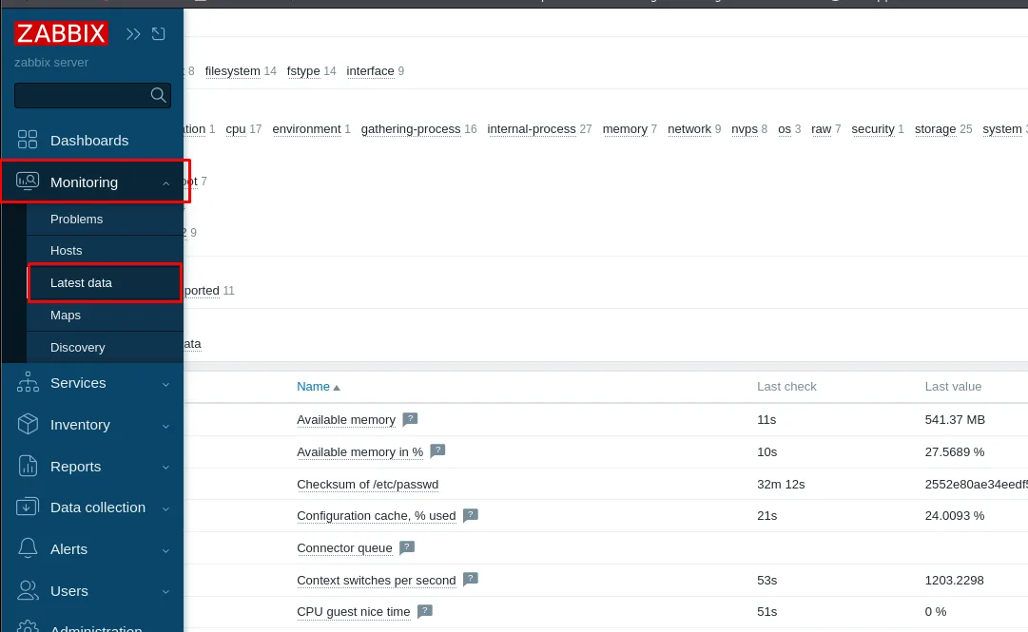This screenshot has height=632, width=1028.
Task: Open the Discovery submenu item
Action: [105, 347]
